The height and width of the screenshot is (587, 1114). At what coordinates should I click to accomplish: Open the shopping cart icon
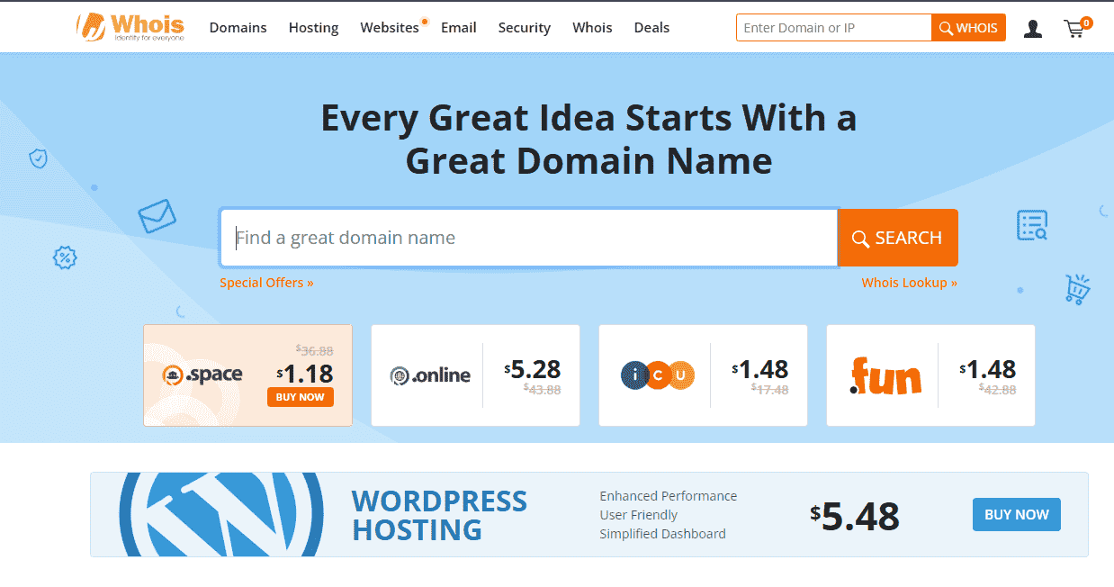pos(1075,29)
